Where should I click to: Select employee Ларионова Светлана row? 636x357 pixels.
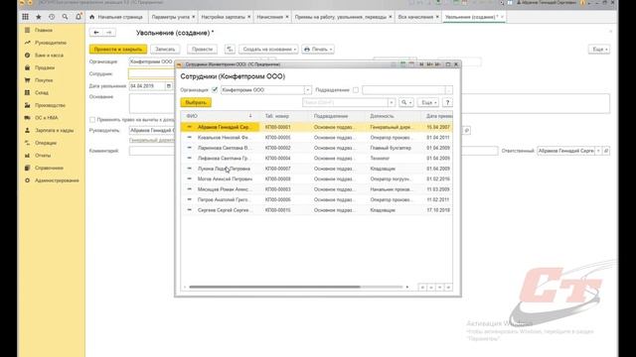point(317,148)
